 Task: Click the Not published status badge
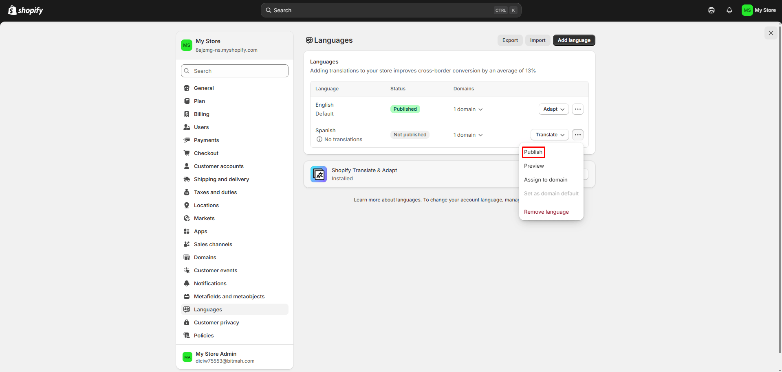tap(410, 135)
